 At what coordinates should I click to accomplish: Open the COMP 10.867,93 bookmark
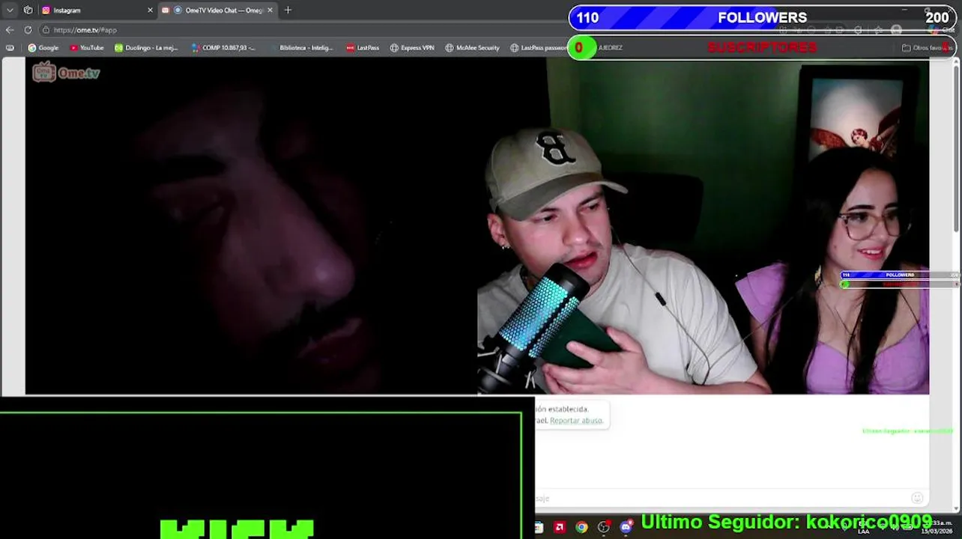click(223, 48)
